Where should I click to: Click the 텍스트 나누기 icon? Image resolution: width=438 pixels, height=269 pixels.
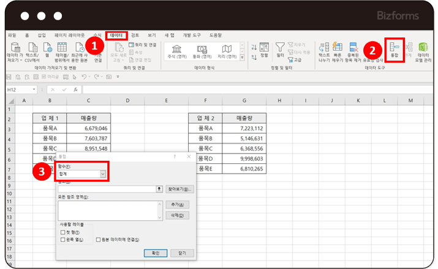[325, 49]
